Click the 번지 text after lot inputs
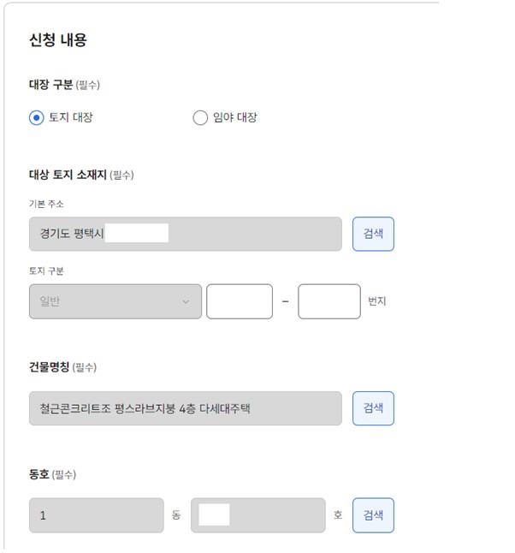515x553 pixels. click(377, 301)
